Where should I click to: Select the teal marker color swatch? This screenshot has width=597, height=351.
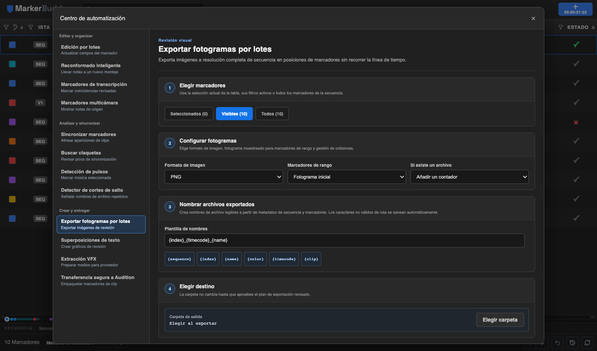(x=12, y=64)
